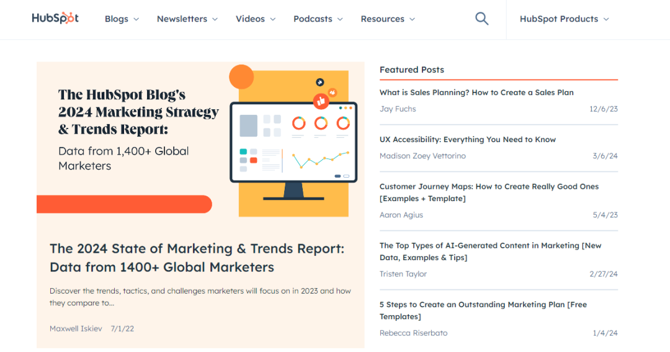Open The 2024 State of Marketing article title
The height and width of the screenshot is (352, 670).
point(197,258)
